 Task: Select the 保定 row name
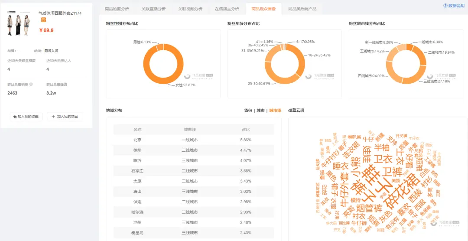pyautogui.click(x=137, y=202)
